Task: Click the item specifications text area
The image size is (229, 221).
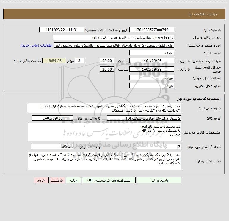Action: pyautogui.click(x=104, y=132)
